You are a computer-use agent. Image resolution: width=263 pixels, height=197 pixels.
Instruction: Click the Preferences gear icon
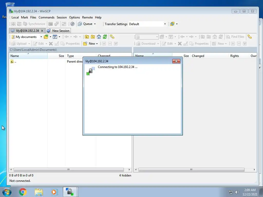point(72,24)
